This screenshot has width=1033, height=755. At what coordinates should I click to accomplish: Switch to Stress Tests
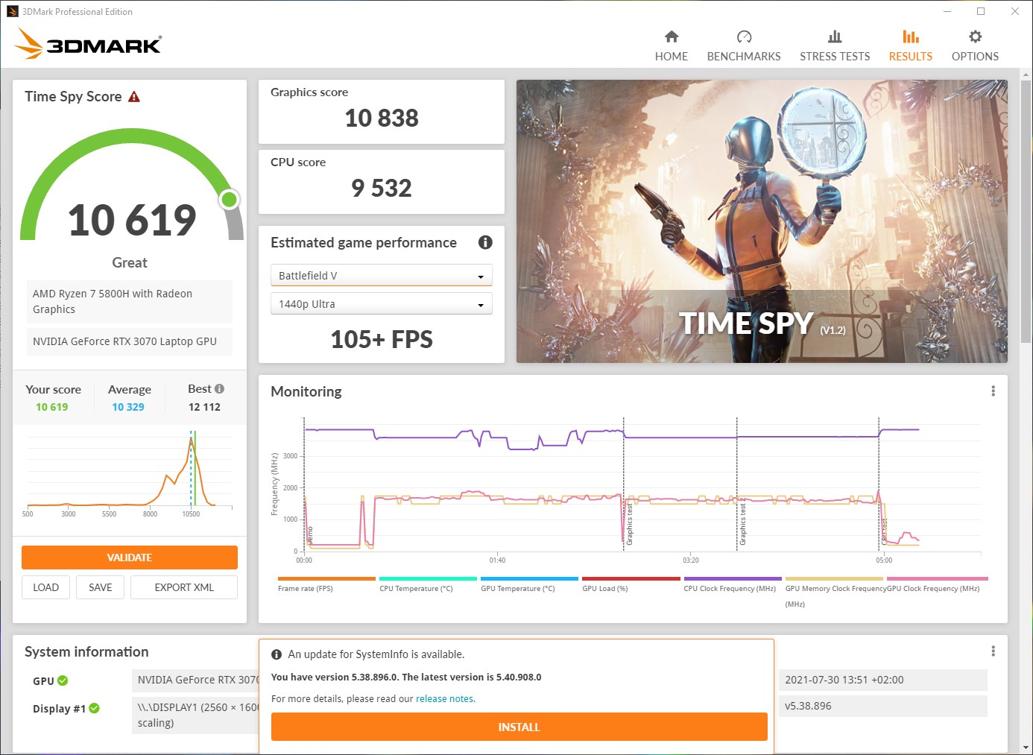click(835, 46)
